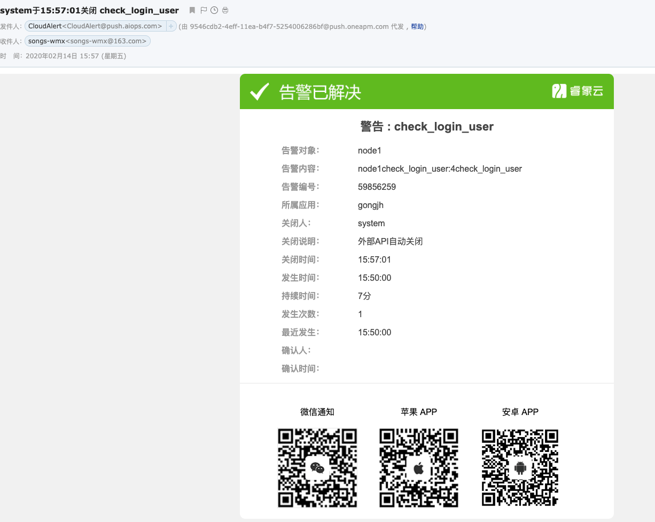Screen dimensions: 655x522
Task: Click the push.oneapm.com forwarding address text
Action: (x=292, y=26)
